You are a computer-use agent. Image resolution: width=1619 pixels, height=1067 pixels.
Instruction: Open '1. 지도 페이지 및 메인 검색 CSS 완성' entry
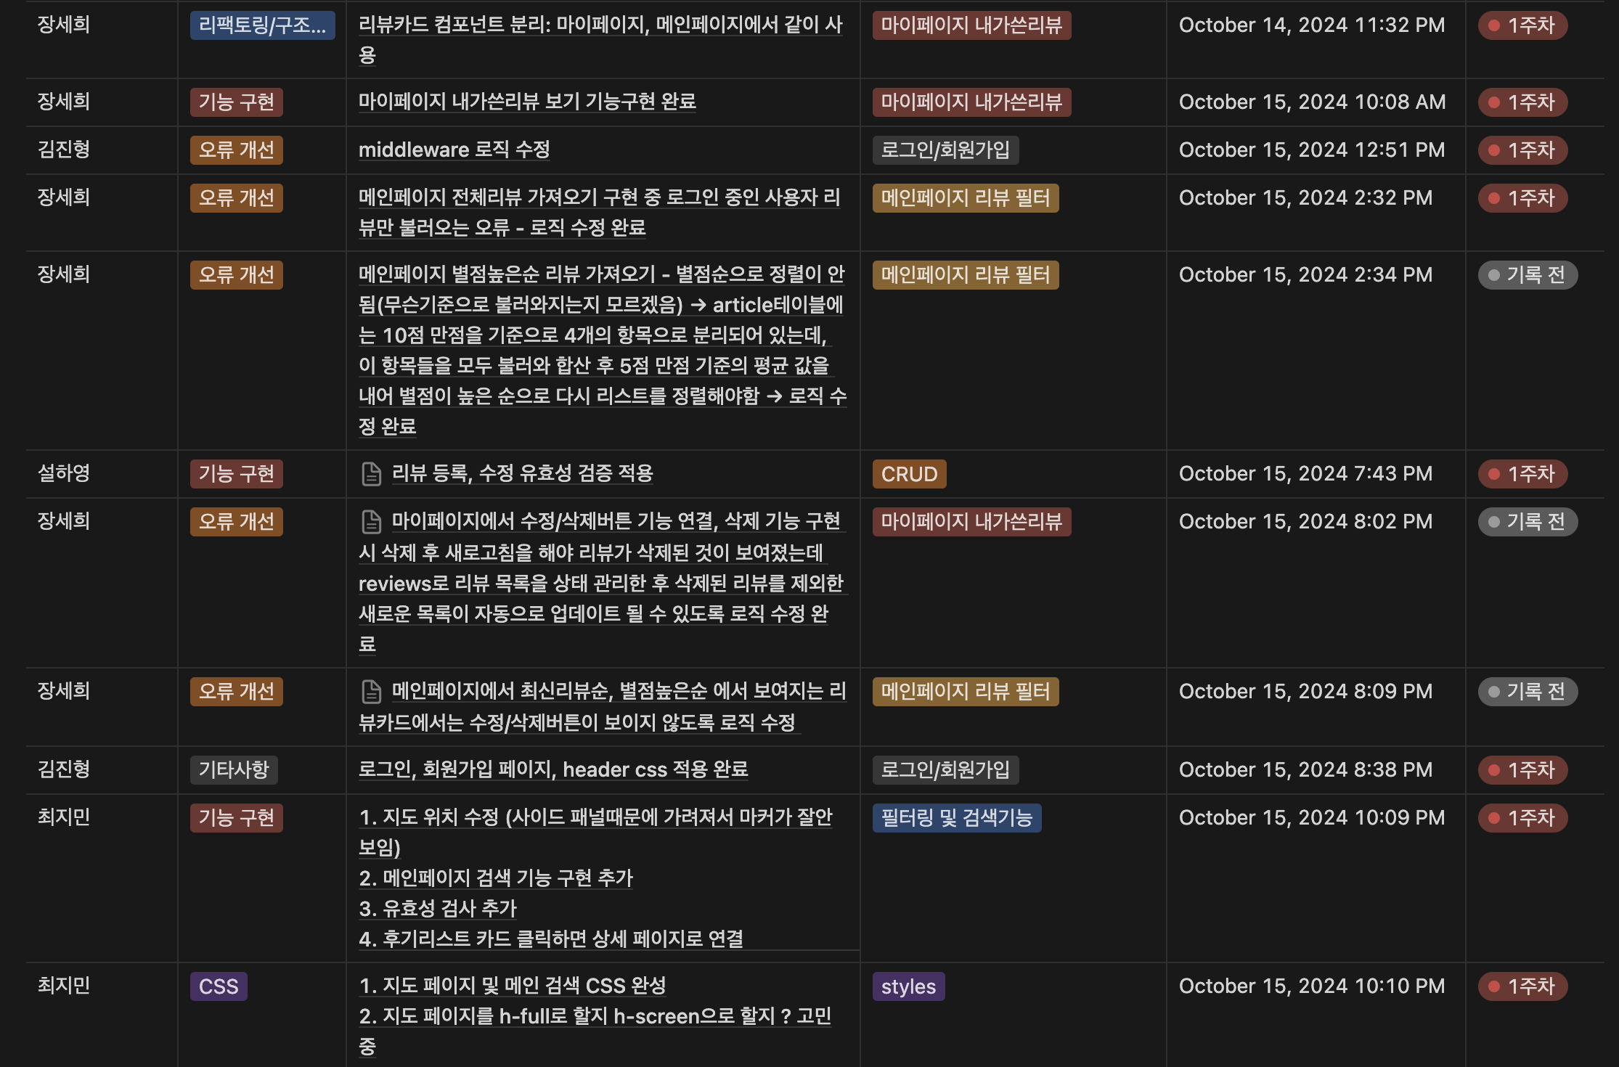513,986
